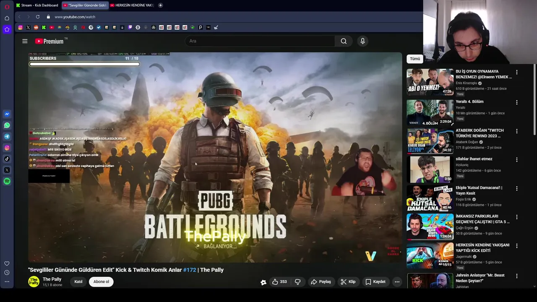Image resolution: width=537 pixels, height=302 pixels.
Task: Reload the page with refresh icon
Action: pos(38,17)
